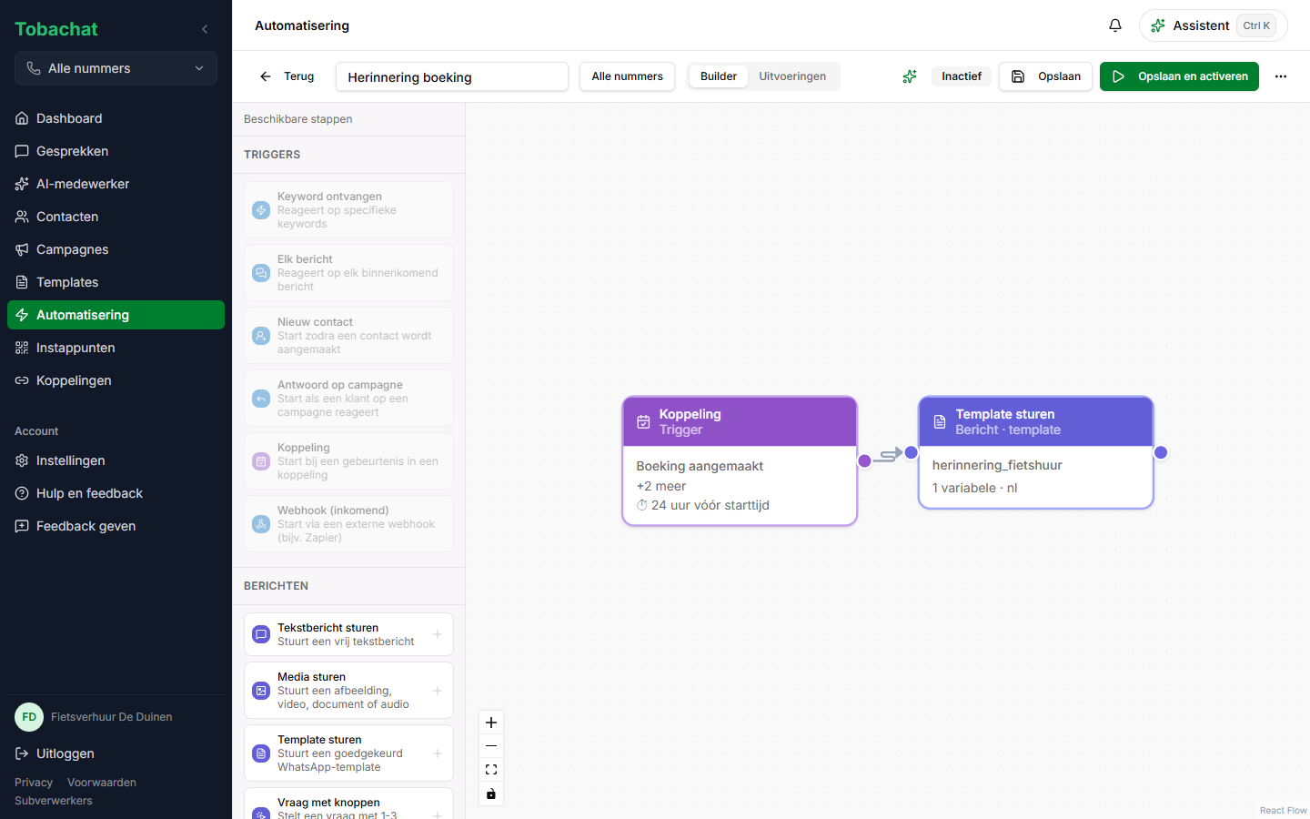
Task: Click the Opslaan button
Action: click(1045, 76)
